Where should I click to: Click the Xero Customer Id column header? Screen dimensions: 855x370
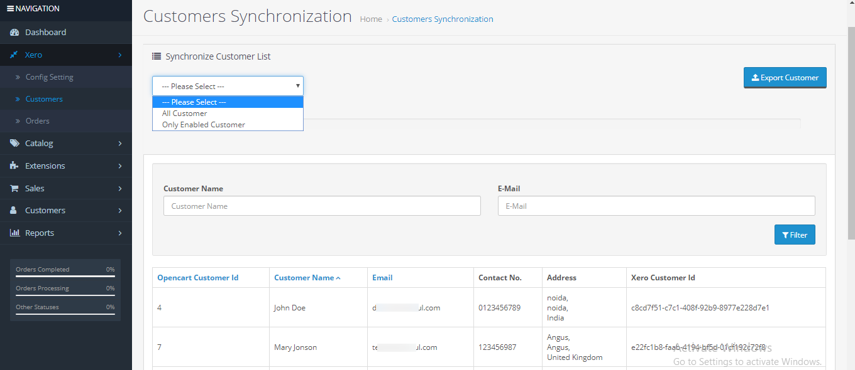(x=663, y=278)
